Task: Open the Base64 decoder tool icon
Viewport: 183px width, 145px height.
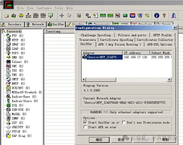Action: 88,16
